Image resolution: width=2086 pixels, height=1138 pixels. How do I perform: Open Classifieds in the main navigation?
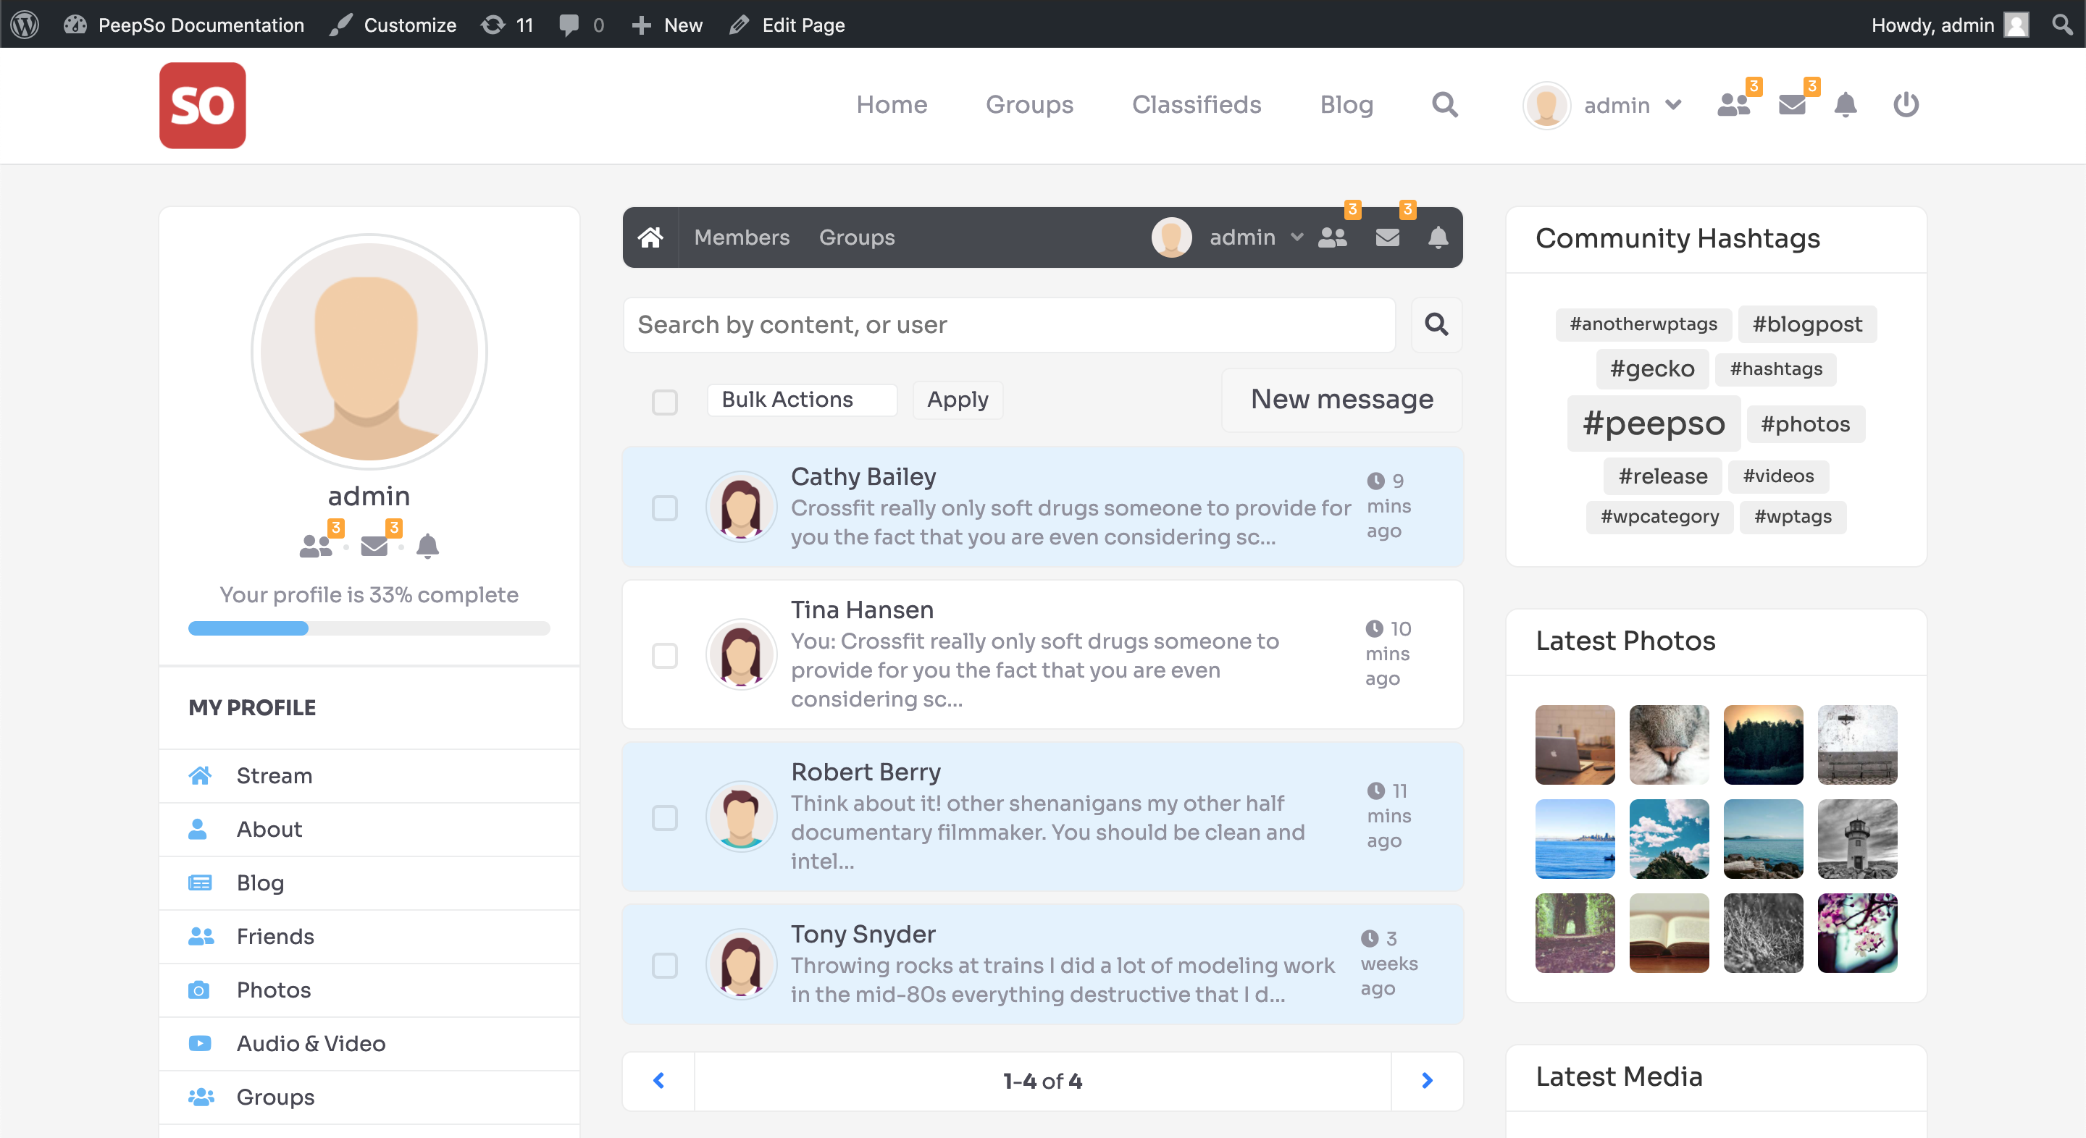(x=1196, y=104)
